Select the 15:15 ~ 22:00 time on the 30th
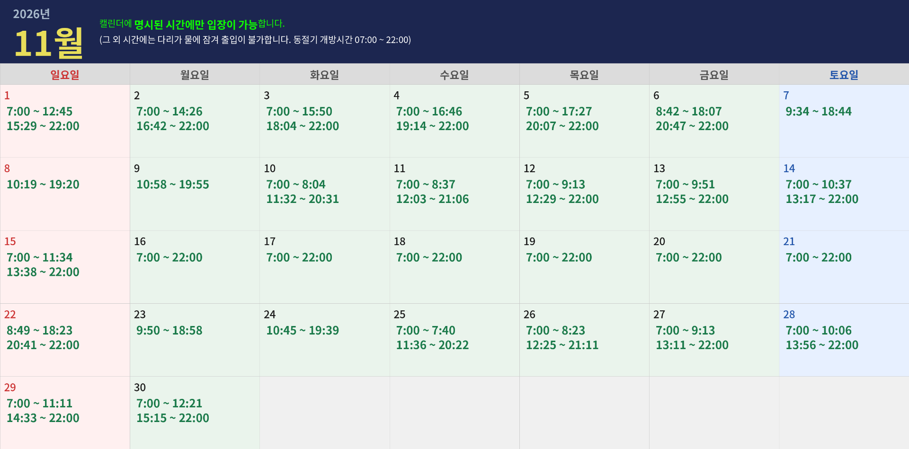This screenshot has width=909, height=449. pyautogui.click(x=173, y=418)
